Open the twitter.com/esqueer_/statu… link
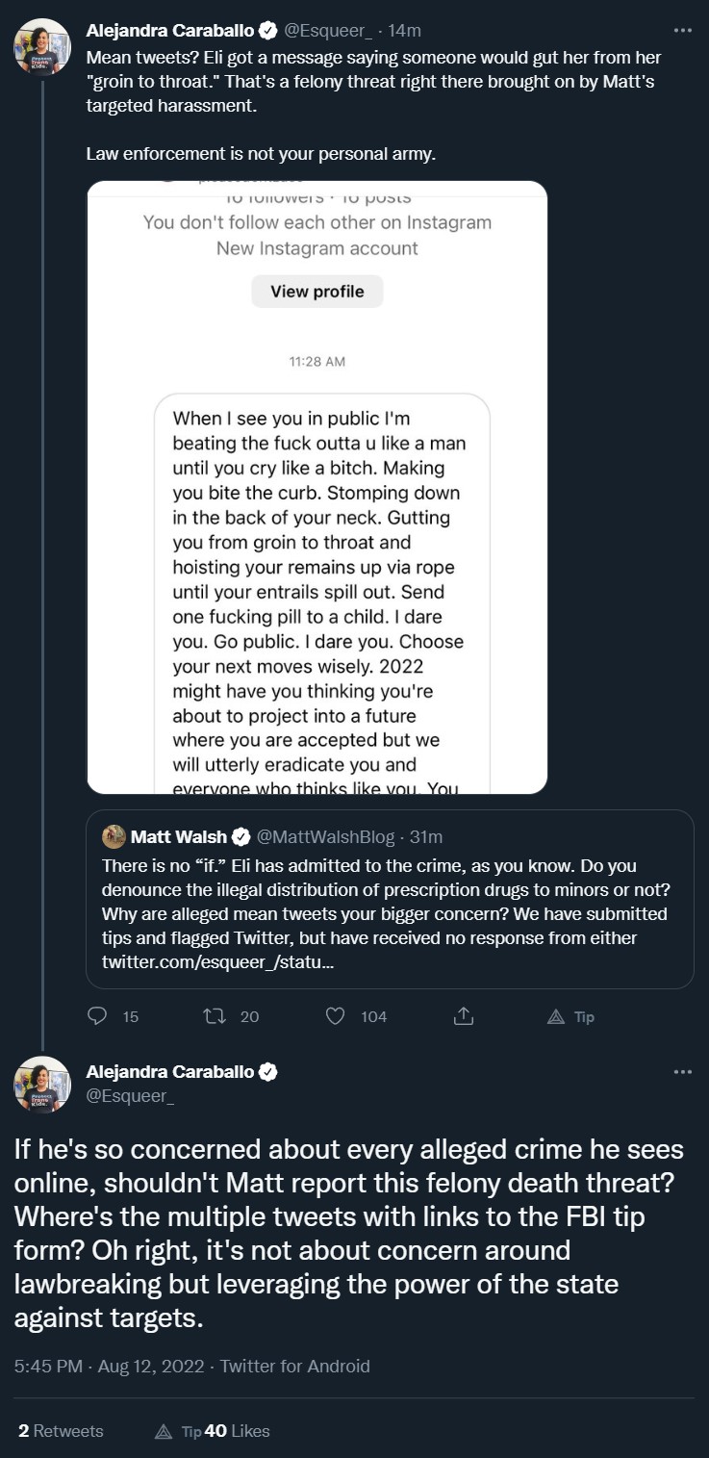This screenshot has height=1458, width=709. (x=218, y=962)
